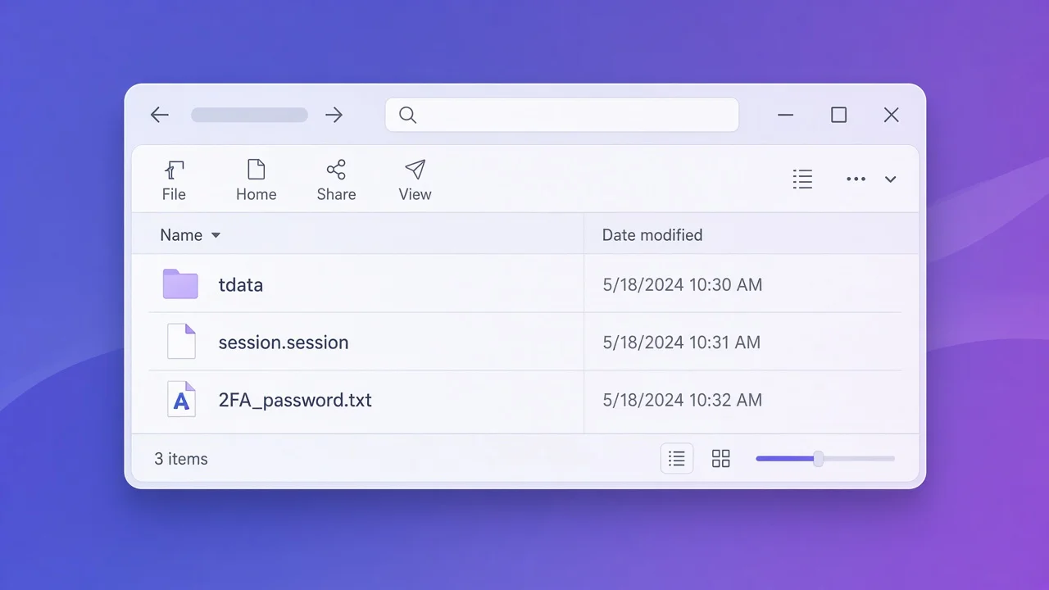Switch to details list view in status bar
The image size is (1049, 590).
click(677, 459)
